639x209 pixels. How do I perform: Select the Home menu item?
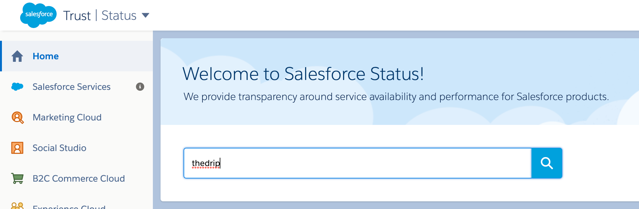pyautogui.click(x=76, y=56)
